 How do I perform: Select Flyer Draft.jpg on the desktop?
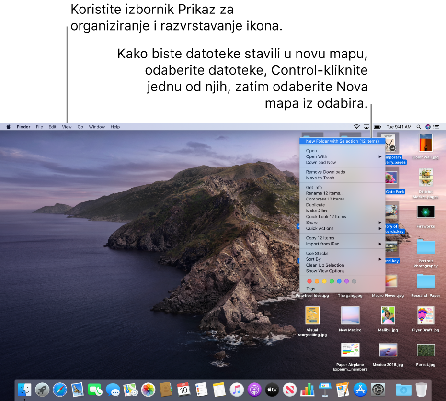(x=425, y=319)
